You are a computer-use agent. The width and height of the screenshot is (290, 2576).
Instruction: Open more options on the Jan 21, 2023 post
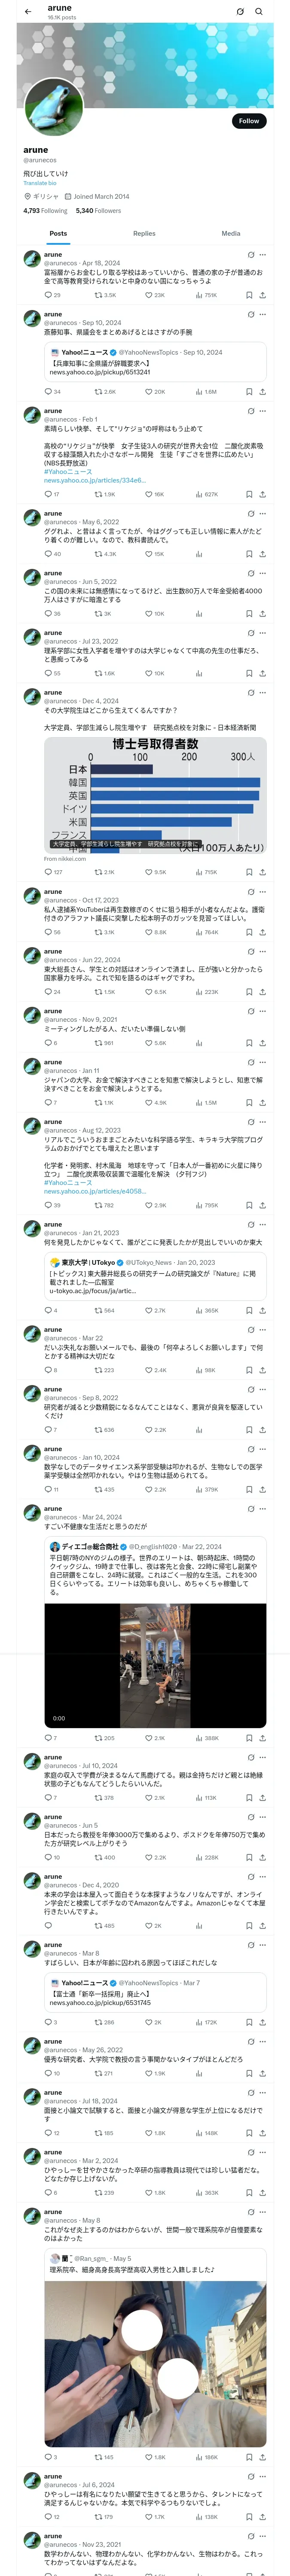pyautogui.click(x=263, y=1224)
